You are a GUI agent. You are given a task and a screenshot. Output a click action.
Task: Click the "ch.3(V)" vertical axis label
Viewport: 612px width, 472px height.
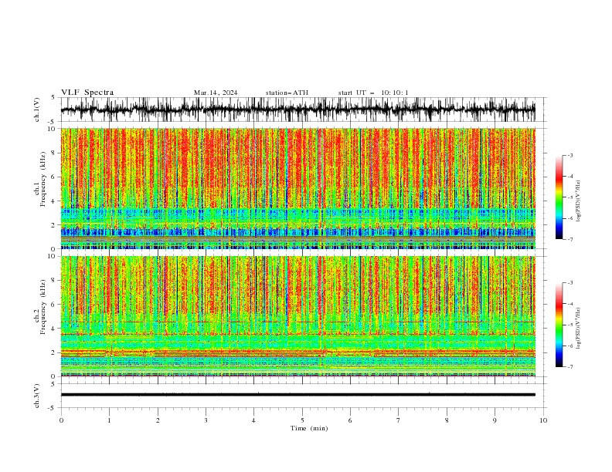(37, 396)
